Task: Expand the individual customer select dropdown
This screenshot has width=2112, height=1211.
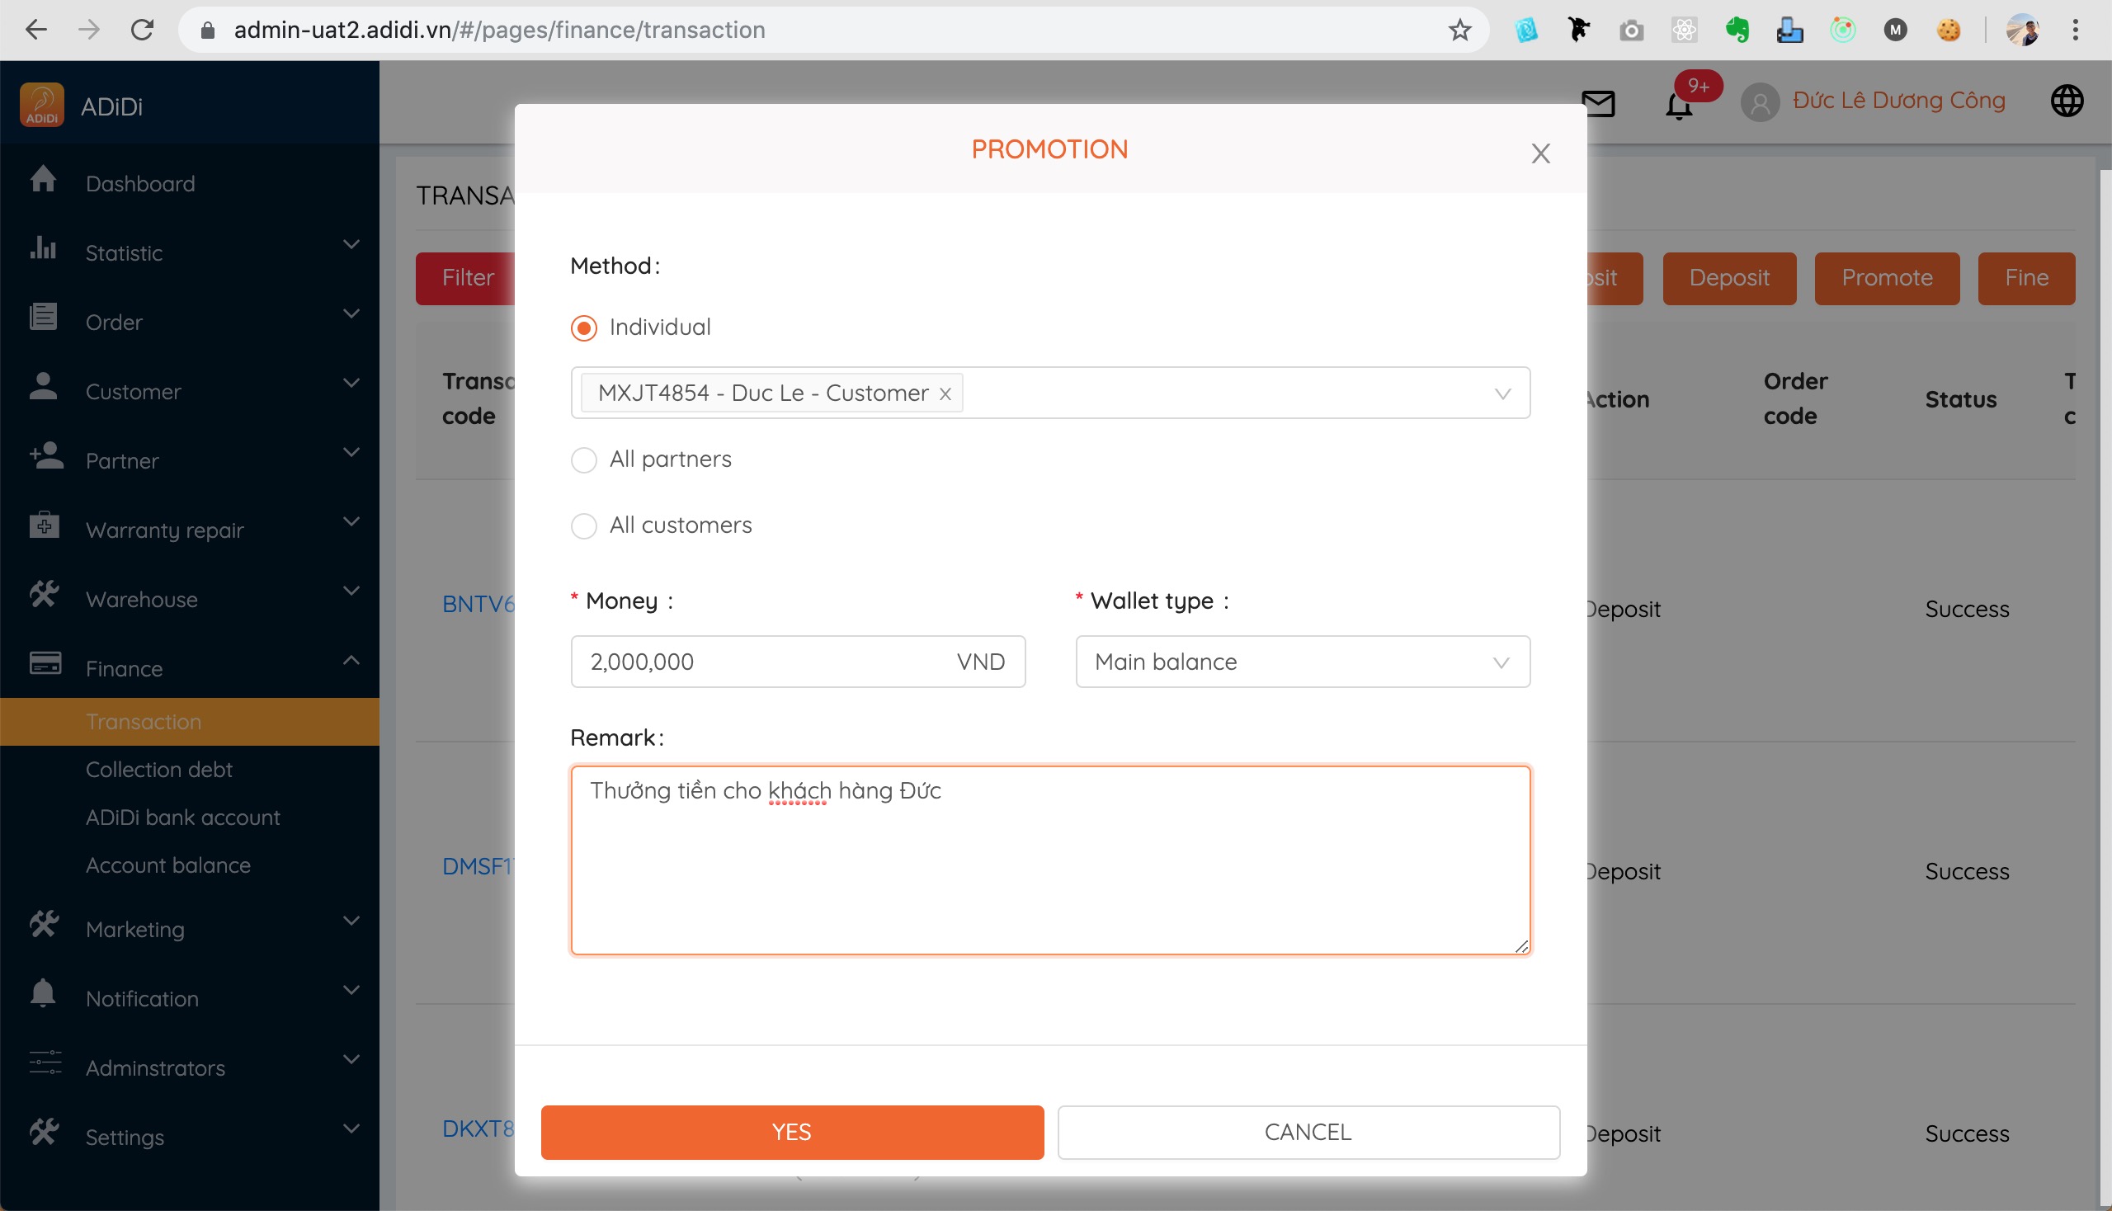Action: (x=1501, y=393)
